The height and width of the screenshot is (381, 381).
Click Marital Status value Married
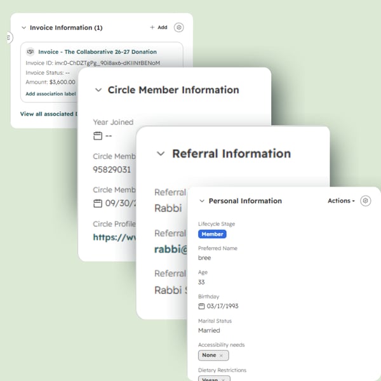(209, 330)
